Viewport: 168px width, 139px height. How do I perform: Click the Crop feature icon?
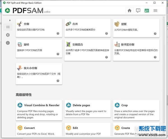117,105
